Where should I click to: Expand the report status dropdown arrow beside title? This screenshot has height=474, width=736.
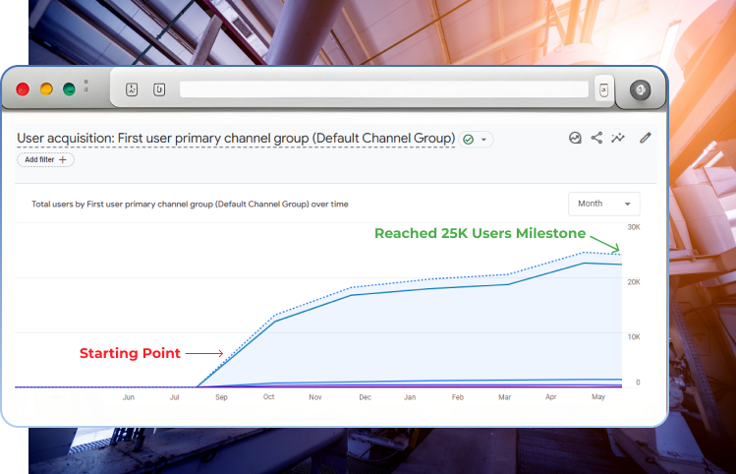pyautogui.click(x=483, y=140)
